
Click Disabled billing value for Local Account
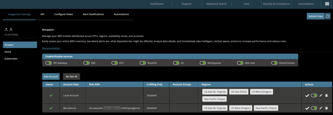152,95
